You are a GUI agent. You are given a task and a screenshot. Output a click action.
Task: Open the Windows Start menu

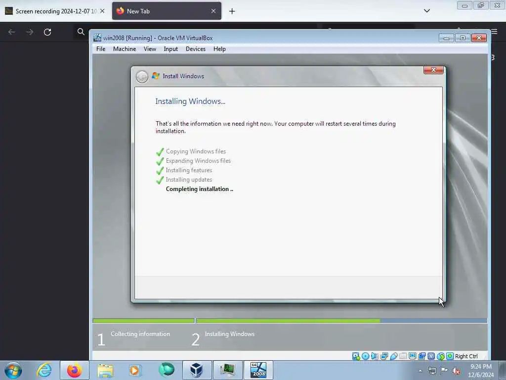click(x=13, y=370)
